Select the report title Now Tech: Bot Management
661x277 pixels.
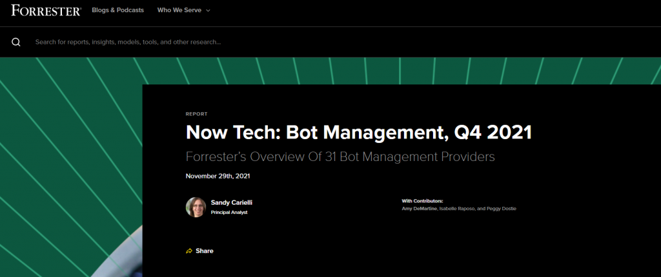pyautogui.click(x=359, y=132)
